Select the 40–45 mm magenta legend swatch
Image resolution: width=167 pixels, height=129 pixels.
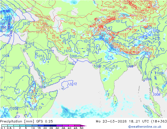point(71,126)
